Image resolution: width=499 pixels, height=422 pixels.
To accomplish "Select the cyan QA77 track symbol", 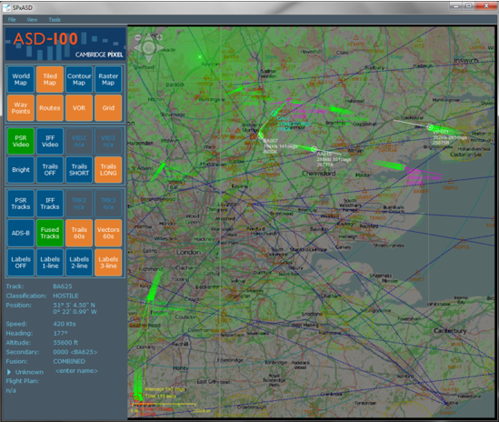I will (x=274, y=113).
